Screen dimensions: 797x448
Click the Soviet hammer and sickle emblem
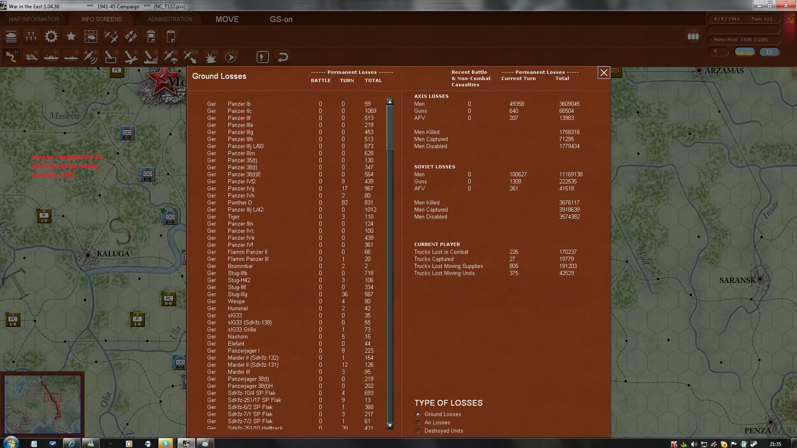coord(790,20)
